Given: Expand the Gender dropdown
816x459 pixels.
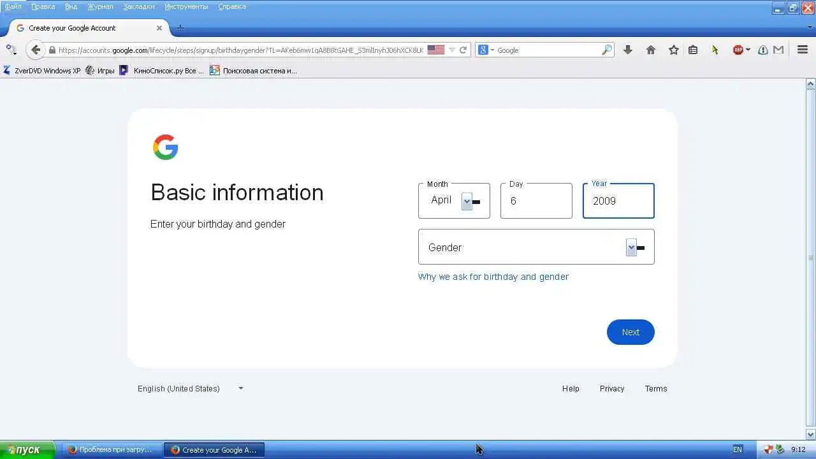Looking at the screenshot, I should click(536, 247).
